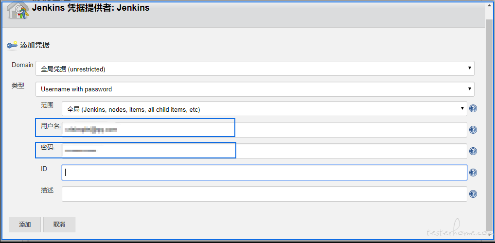Expand the Domain 全局凭据 dropdown

coord(255,69)
